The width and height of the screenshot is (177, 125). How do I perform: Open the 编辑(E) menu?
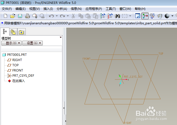[x=20, y=9]
